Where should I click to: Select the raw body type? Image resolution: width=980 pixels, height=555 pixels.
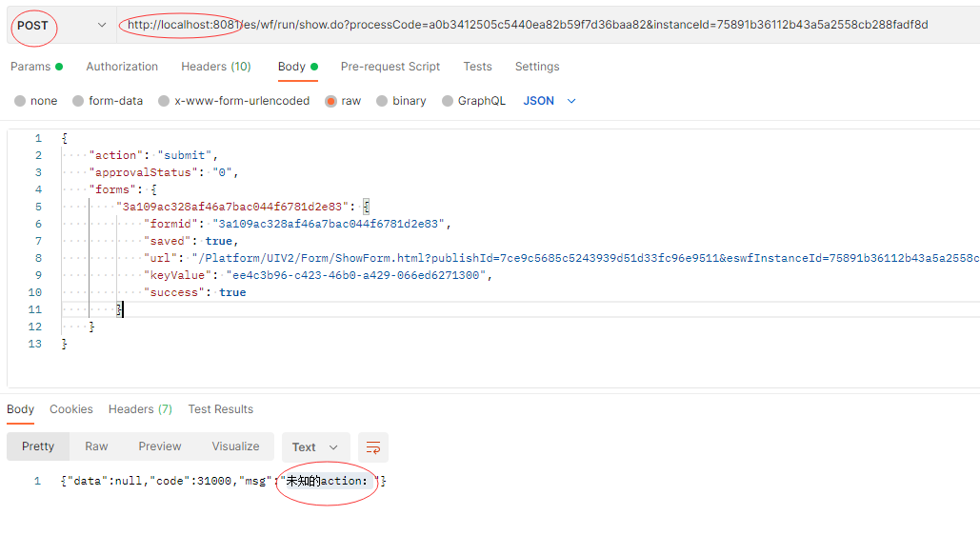point(343,101)
